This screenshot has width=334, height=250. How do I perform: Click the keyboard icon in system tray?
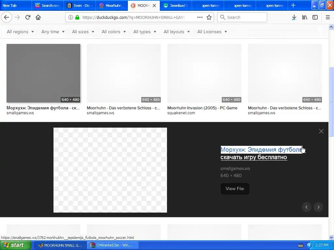[300, 245]
